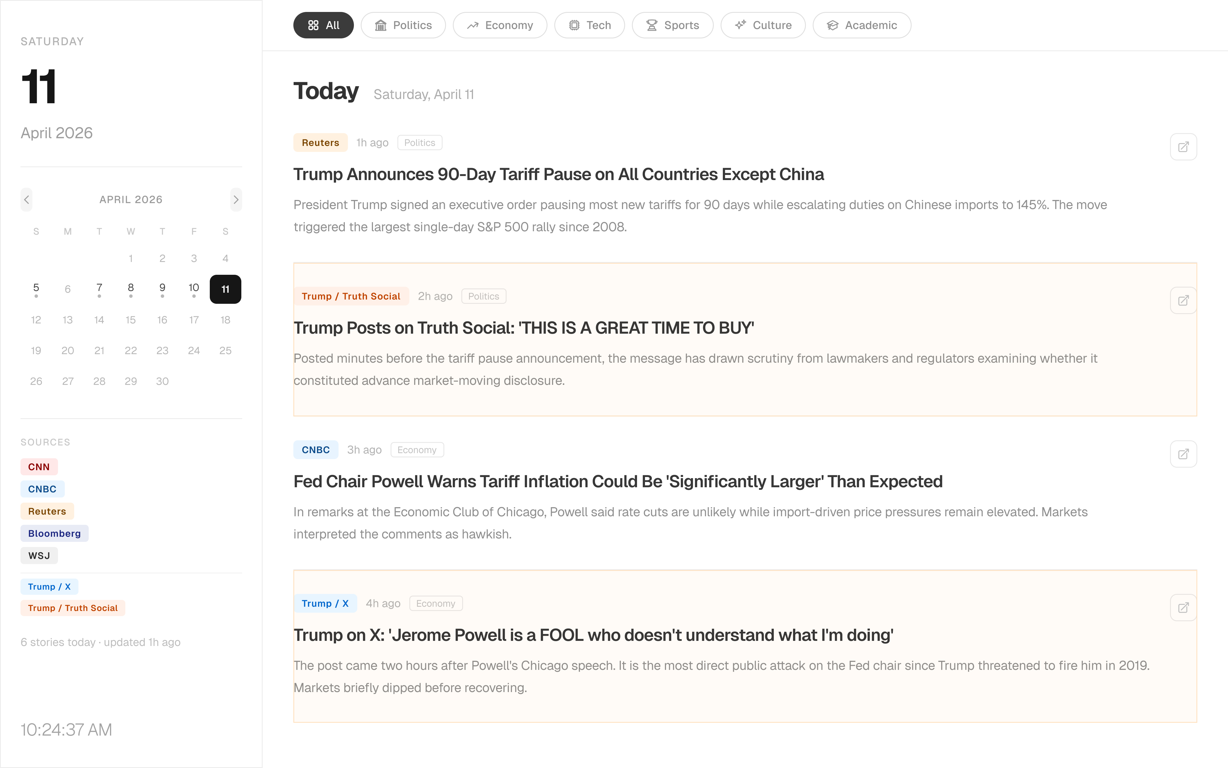Open external link for the Powell inflation story

pyautogui.click(x=1183, y=454)
